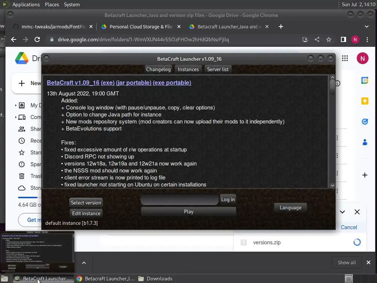Open a new Chrome tab with plus

[281, 27]
